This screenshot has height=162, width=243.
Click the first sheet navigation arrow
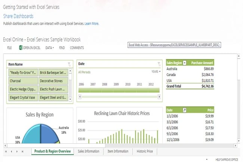click(x=6, y=152)
